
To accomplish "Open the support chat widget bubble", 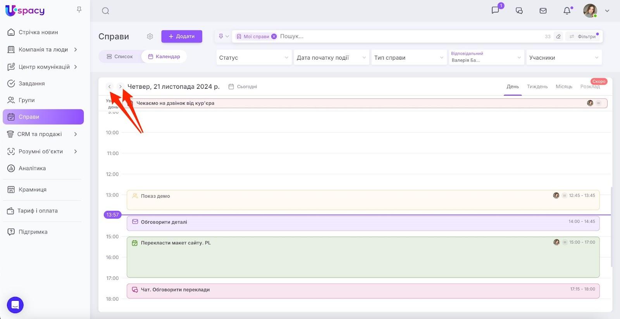I will pyautogui.click(x=15, y=305).
